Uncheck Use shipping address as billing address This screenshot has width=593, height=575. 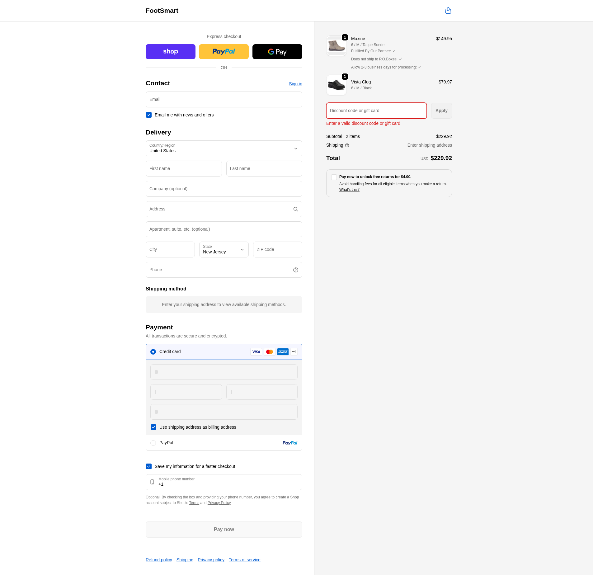click(x=153, y=427)
